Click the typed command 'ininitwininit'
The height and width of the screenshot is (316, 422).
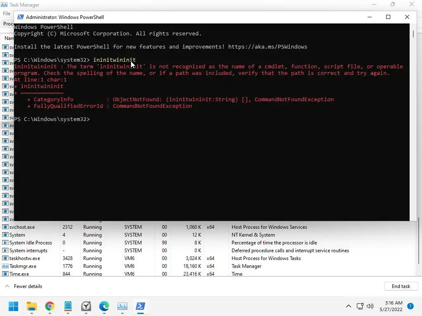pyautogui.click(x=115, y=60)
